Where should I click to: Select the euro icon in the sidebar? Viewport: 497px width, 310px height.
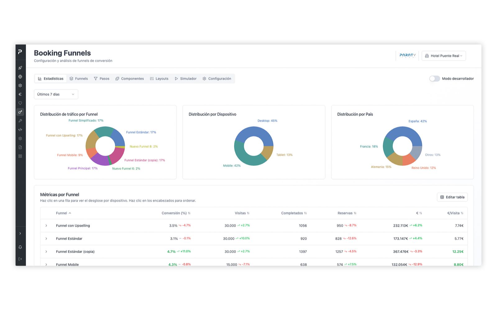pyautogui.click(x=20, y=94)
